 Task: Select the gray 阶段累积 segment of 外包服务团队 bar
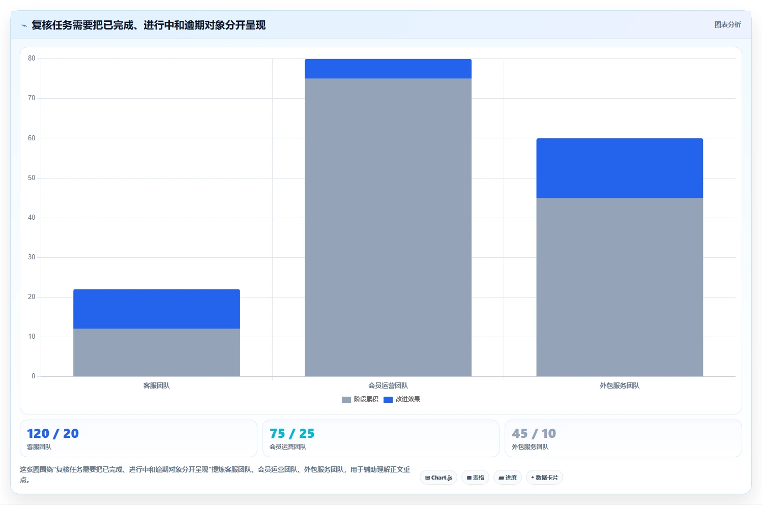pos(620,287)
